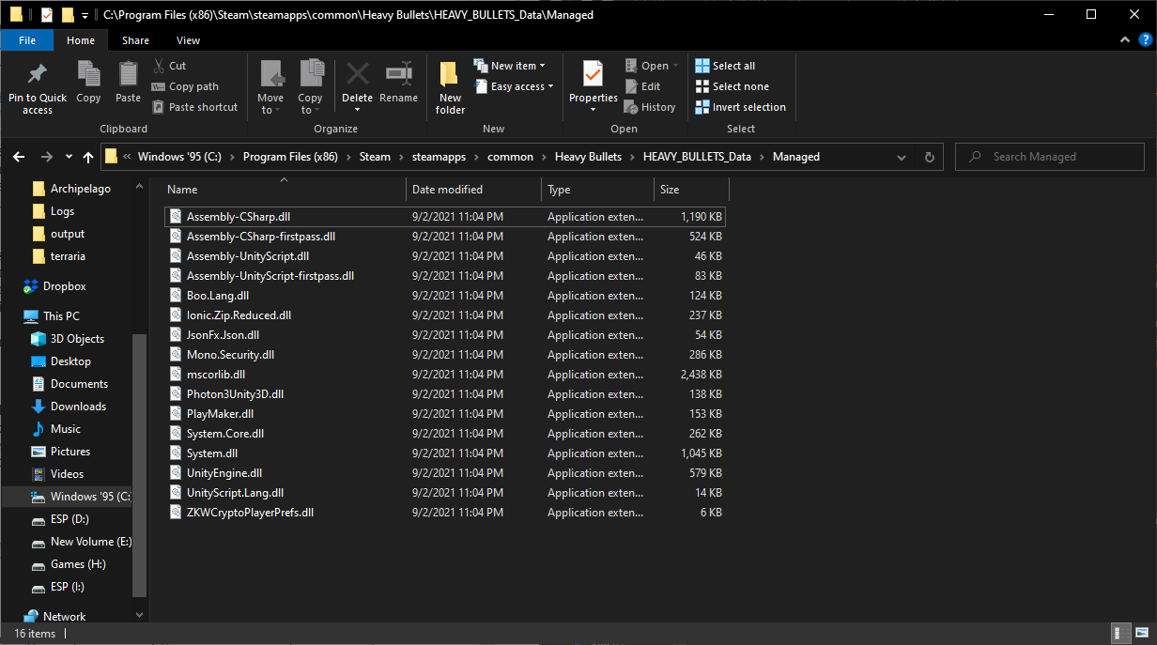
Task: Create a New folder
Action: (x=449, y=84)
